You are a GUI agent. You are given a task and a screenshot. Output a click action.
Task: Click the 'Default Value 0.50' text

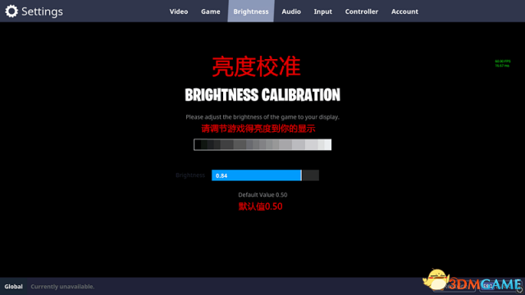[x=262, y=195]
